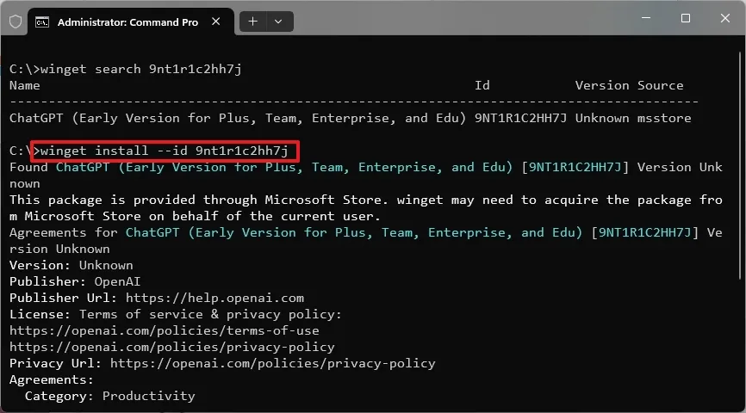Minimize the terminal window
Screen dimensions: 746x413
point(646,18)
